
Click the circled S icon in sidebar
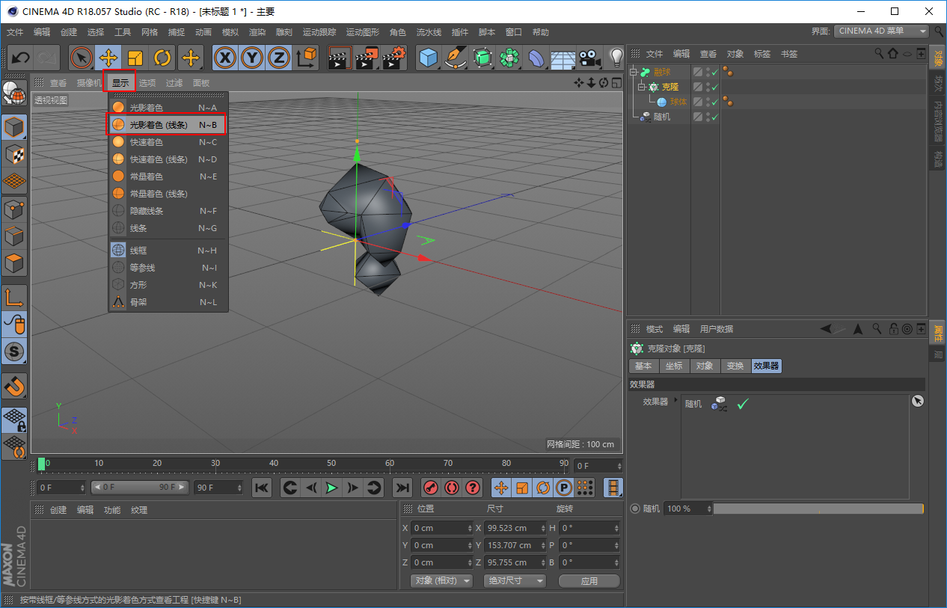[15, 351]
